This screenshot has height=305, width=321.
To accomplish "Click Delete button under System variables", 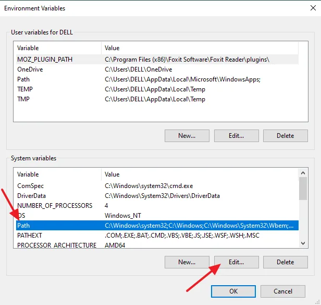I will [x=286, y=262].
